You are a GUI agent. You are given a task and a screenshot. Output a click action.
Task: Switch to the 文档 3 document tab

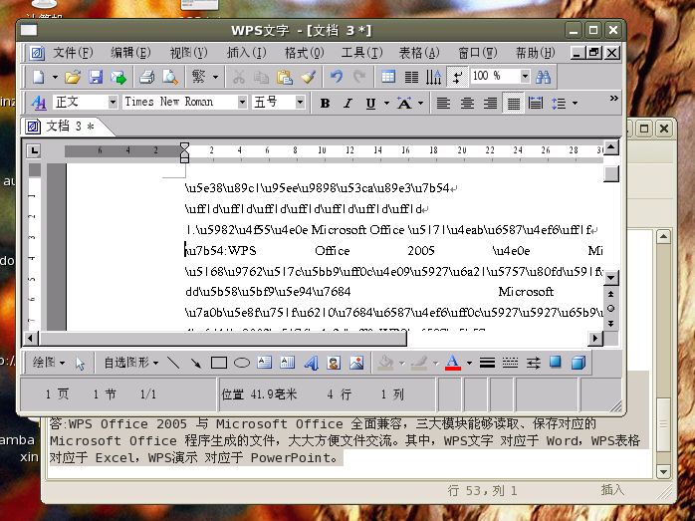coord(66,127)
